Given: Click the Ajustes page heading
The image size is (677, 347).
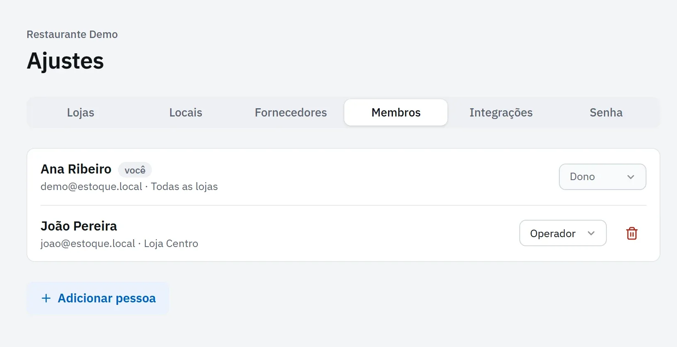Looking at the screenshot, I should coord(65,61).
